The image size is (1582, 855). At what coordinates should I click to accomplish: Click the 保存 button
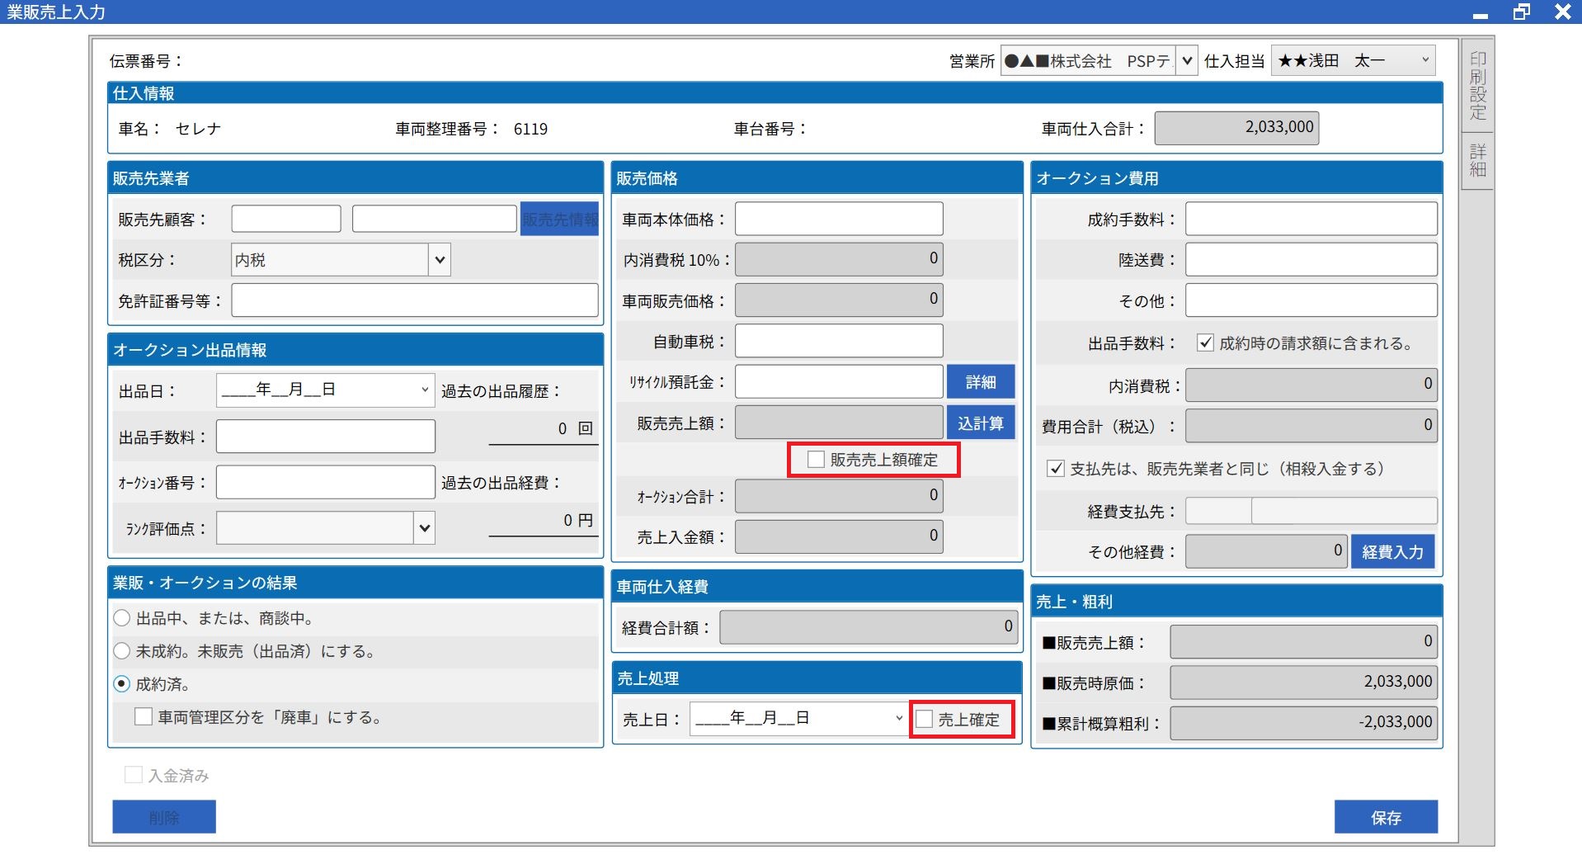[1386, 817]
